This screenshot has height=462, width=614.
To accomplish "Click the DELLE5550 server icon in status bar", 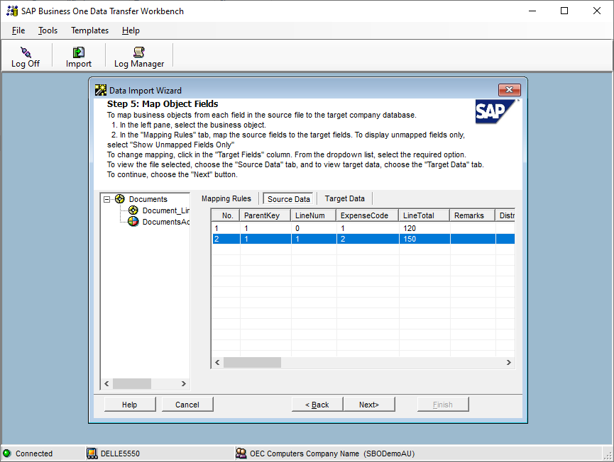I will 92,453.
